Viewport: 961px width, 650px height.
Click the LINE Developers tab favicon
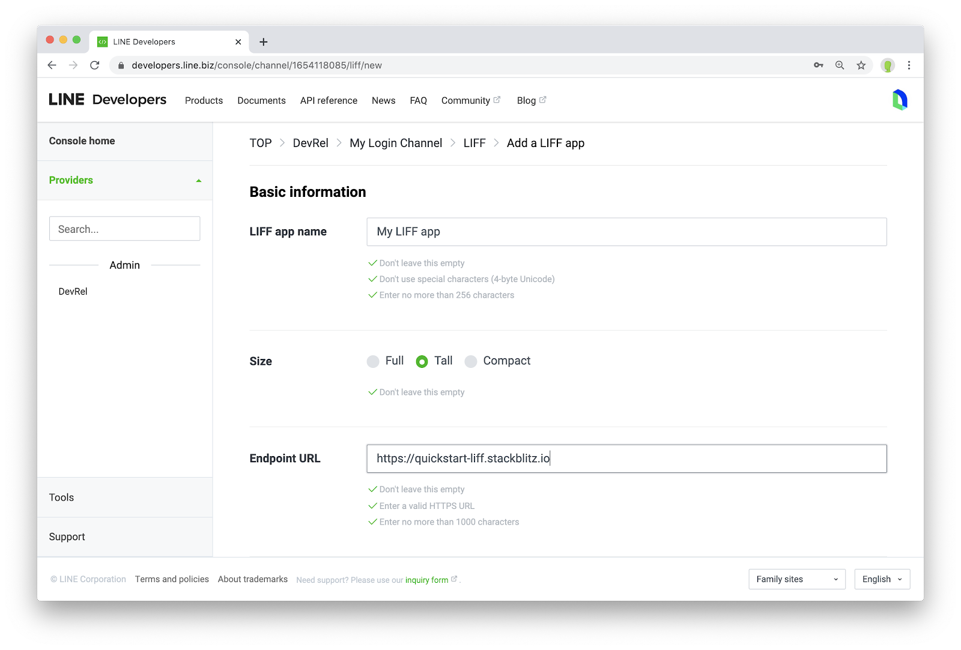coord(103,42)
